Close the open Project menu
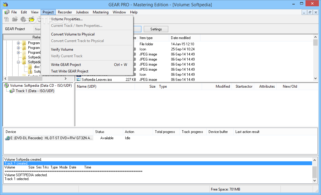The image size is (321, 195). (x=48, y=12)
